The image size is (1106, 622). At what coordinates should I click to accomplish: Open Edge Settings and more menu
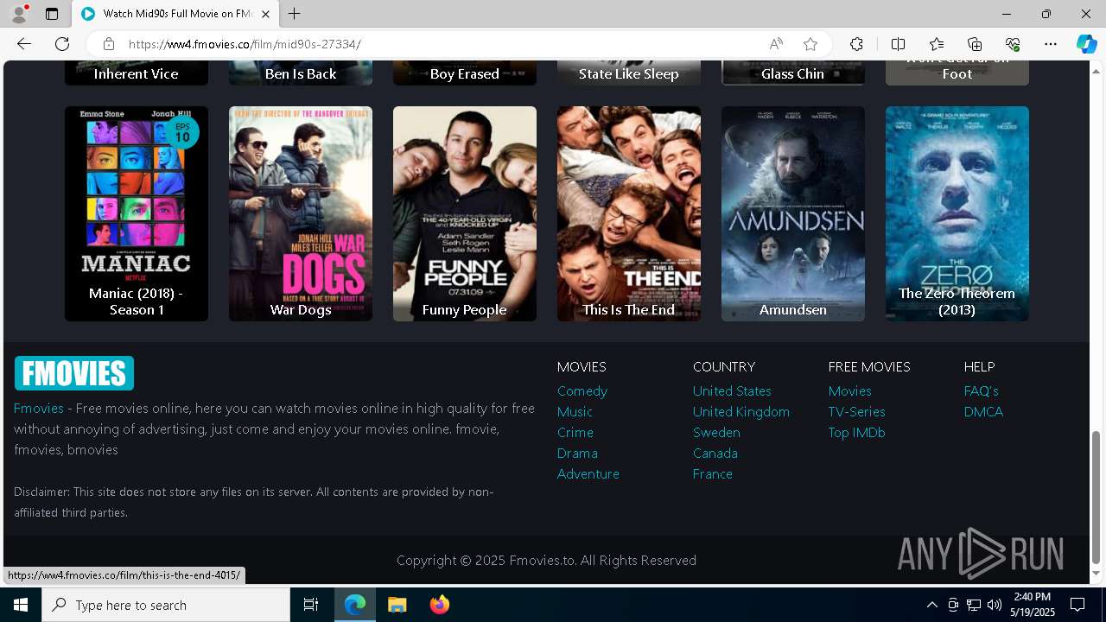(1051, 44)
